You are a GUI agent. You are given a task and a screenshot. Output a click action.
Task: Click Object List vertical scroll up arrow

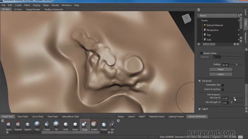coord(241,15)
